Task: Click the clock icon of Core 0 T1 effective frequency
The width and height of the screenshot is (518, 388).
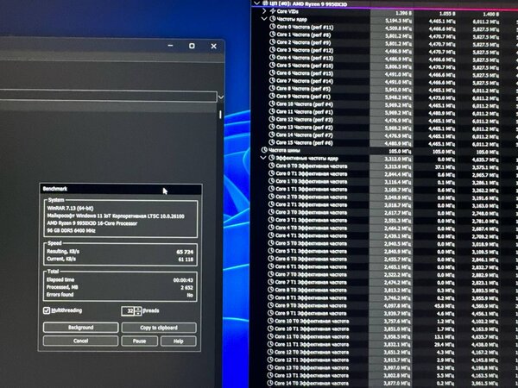Action: pos(272,173)
